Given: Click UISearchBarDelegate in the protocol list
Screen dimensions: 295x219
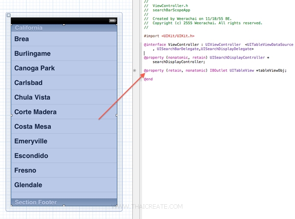Looking at the screenshot, I should click(x=177, y=49).
